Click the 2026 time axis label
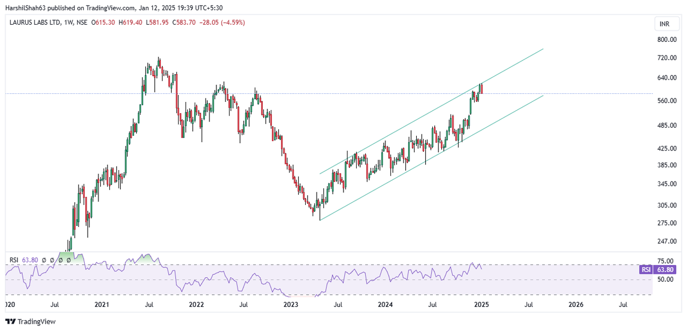The image size is (687, 331). (x=575, y=305)
